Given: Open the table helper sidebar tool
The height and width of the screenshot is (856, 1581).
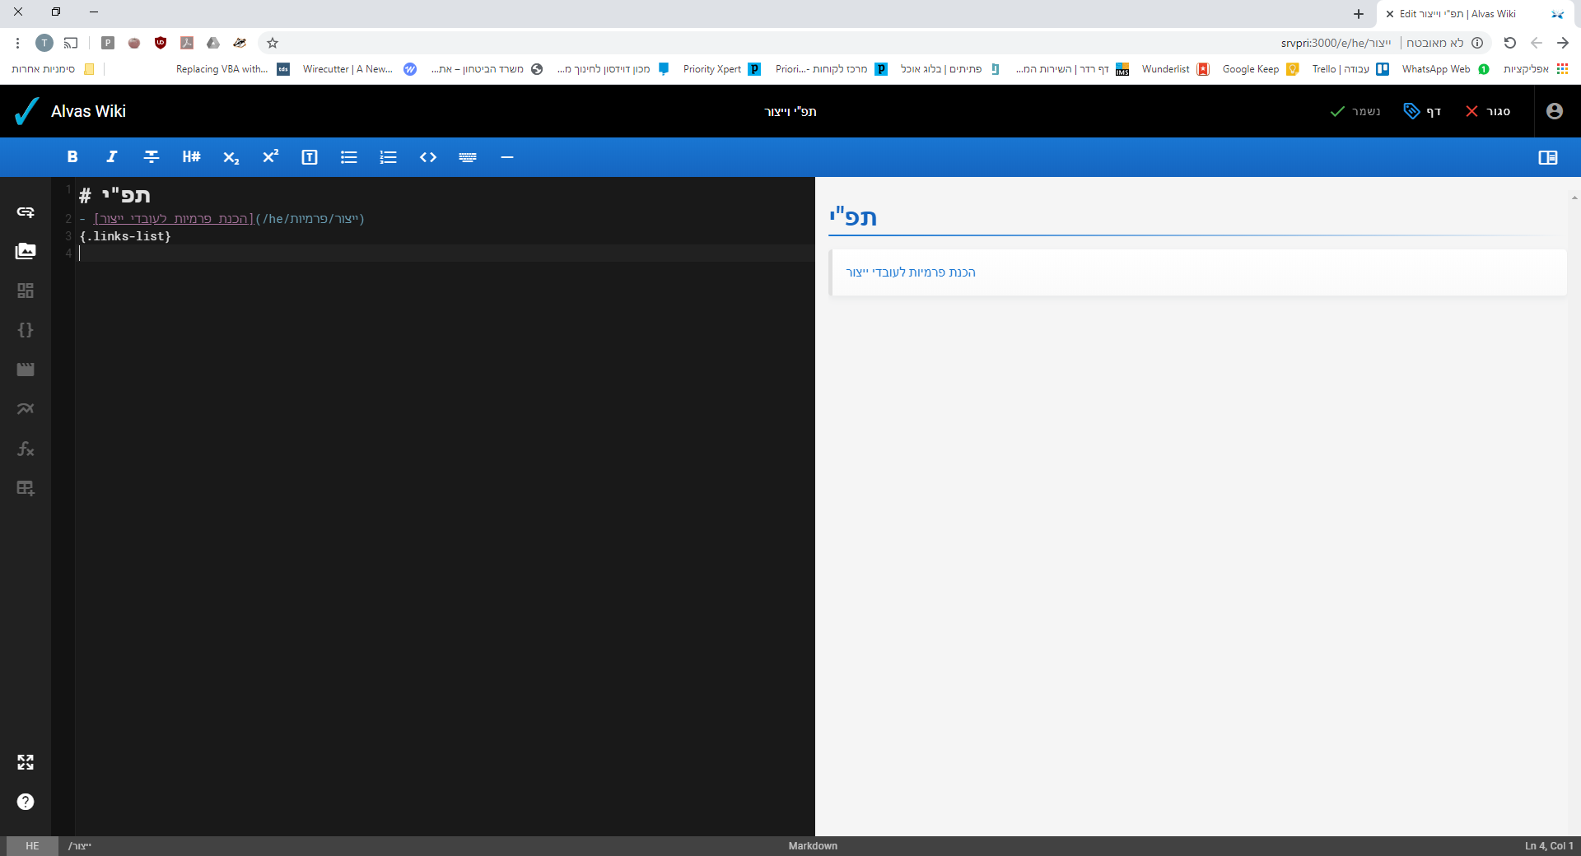Looking at the screenshot, I should [x=26, y=488].
